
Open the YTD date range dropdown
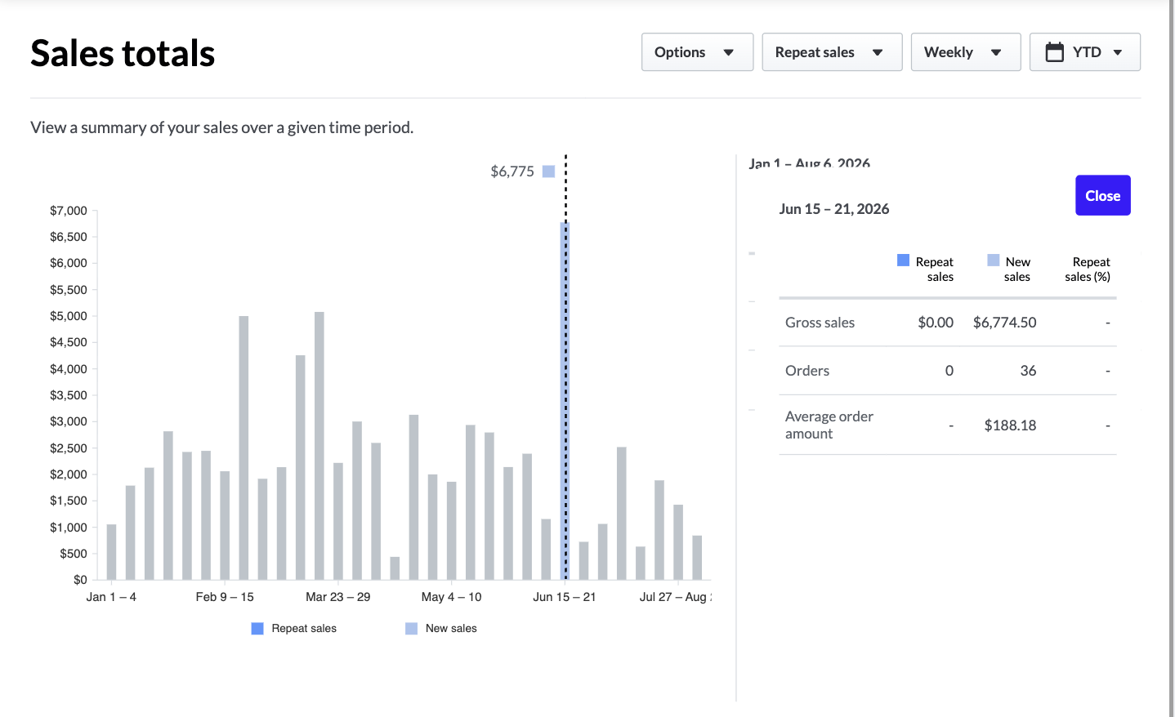[1085, 52]
